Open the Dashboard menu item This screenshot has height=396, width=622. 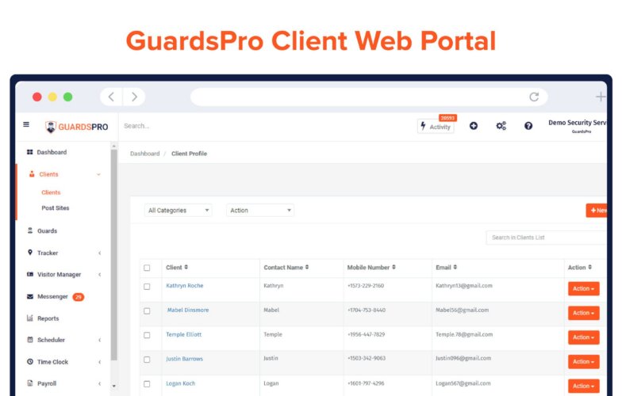tap(52, 152)
